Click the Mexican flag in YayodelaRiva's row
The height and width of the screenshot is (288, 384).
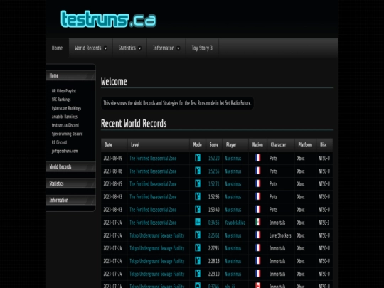(x=257, y=222)
